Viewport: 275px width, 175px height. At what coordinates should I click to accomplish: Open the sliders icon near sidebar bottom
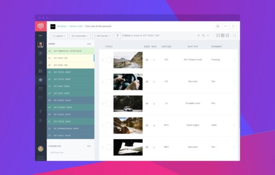[40, 120]
